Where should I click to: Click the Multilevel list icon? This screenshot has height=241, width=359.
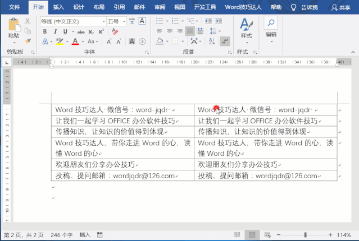tap(190, 21)
